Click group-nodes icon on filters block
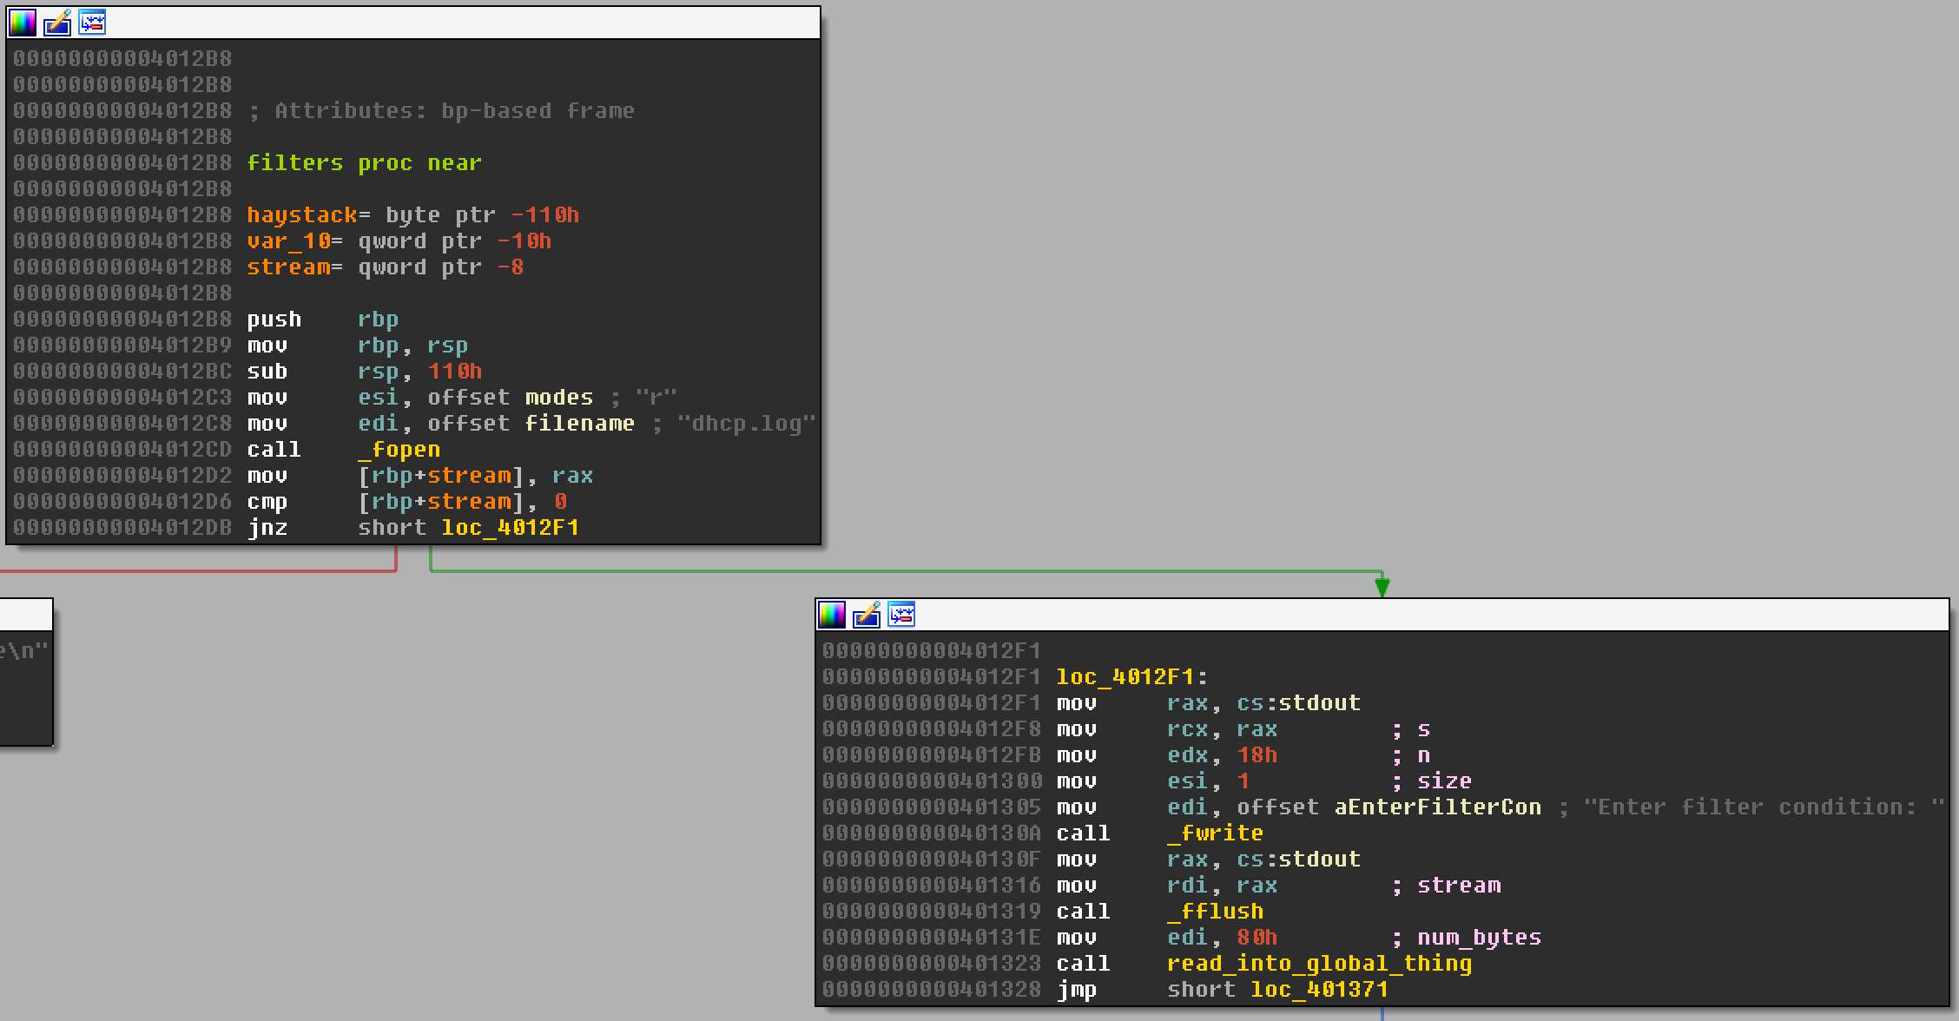1959x1021 pixels. [92, 23]
